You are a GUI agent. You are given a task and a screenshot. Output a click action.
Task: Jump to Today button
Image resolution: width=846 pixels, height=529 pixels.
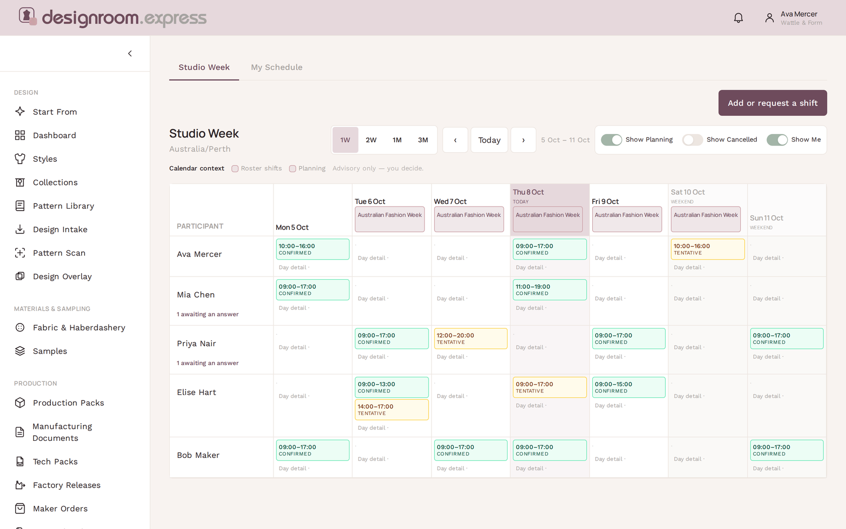[x=489, y=140]
